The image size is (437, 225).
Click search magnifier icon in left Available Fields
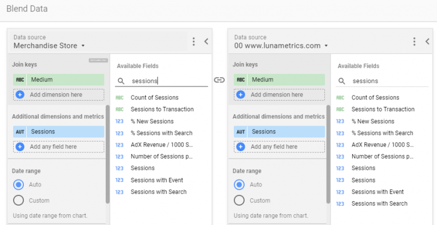pyautogui.click(x=121, y=81)
